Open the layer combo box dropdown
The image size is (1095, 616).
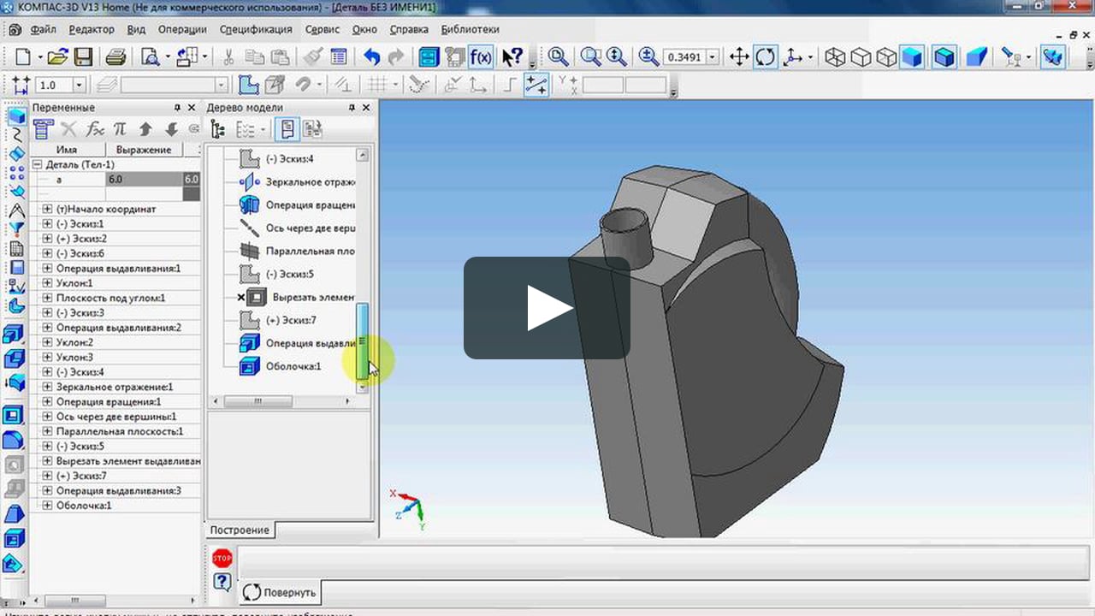coord(222,85)
